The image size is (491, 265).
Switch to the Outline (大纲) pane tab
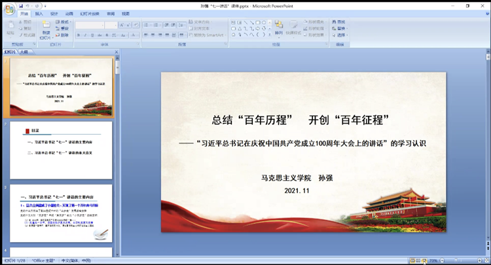tap(24, 50)
